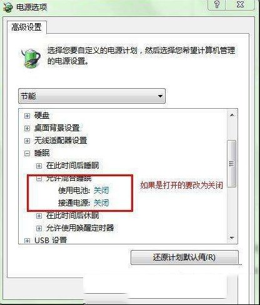Click 使用电池 关闭 value link
The height and width of the screenshot is (305, 260).
coord(101,190)
